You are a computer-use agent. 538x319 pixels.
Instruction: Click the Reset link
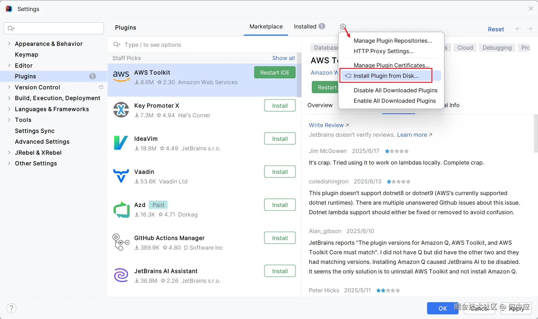coord(496,29)
